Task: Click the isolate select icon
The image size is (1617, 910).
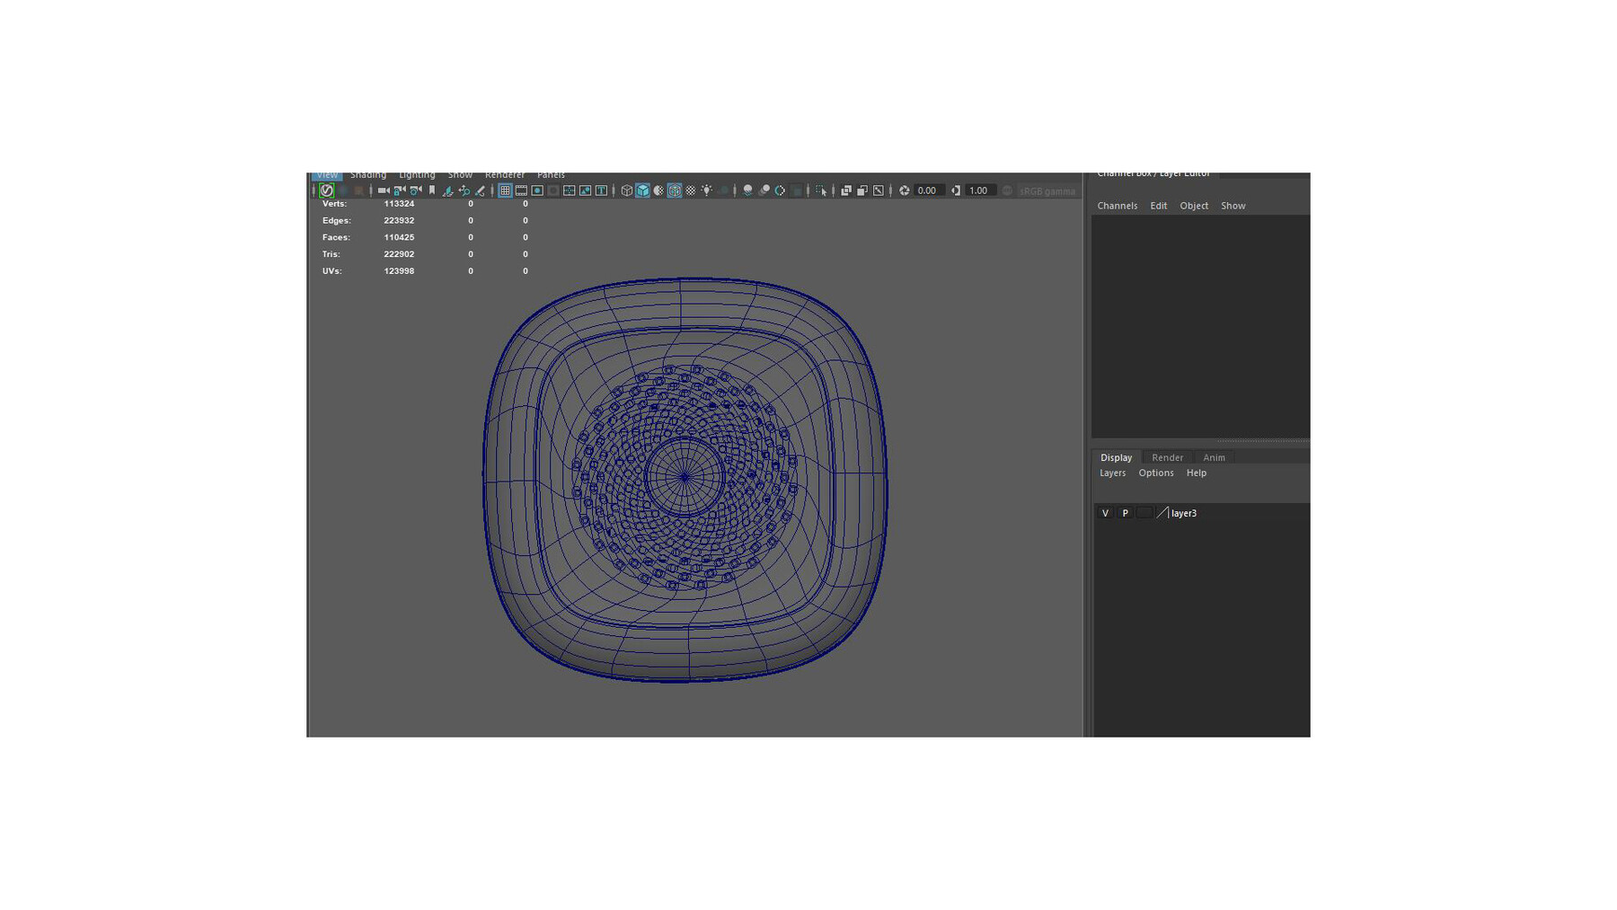Action: tap(821, 190)
